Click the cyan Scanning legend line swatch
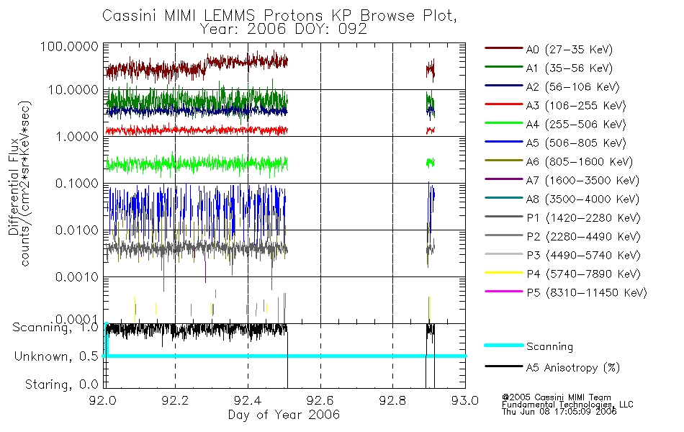The height and width of the screenshot is (432, 684). (504, 345)
